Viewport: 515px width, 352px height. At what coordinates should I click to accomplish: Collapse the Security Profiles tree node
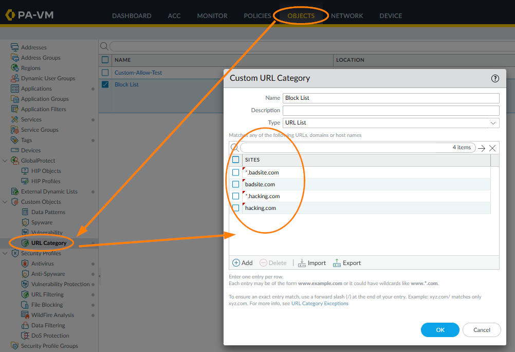pos(5,253)
